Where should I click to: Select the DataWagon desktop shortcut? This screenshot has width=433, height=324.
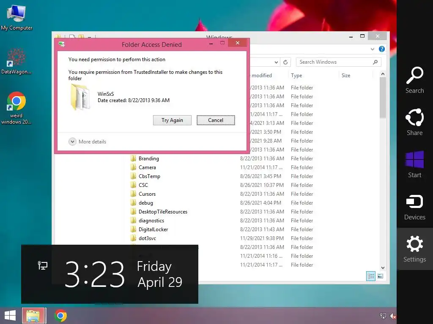(16, 61)
